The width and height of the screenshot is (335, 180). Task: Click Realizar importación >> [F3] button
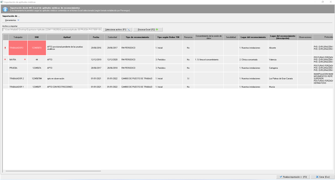293,177
